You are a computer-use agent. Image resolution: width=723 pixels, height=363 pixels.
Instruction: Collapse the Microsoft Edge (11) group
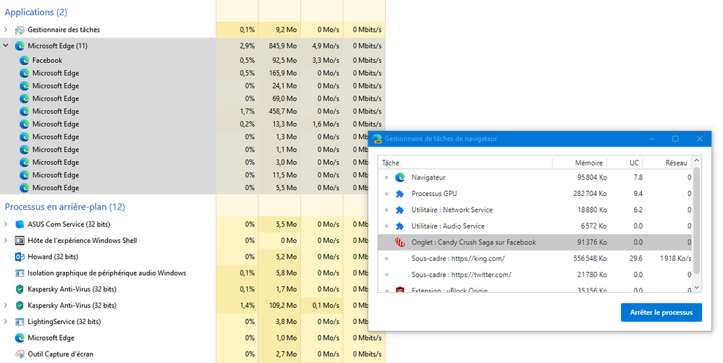coord(6,46)
